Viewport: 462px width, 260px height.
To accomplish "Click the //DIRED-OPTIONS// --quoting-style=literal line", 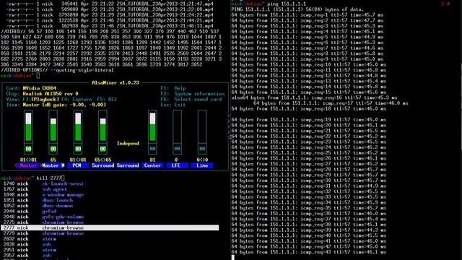I will pyautogui.click(x=58, y=70).
